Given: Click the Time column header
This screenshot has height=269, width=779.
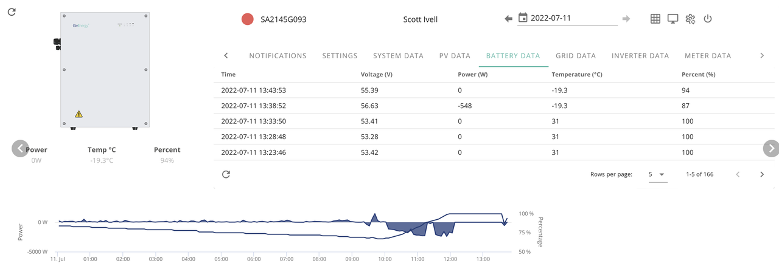Looking at the screenshot, I should point(228,75).
